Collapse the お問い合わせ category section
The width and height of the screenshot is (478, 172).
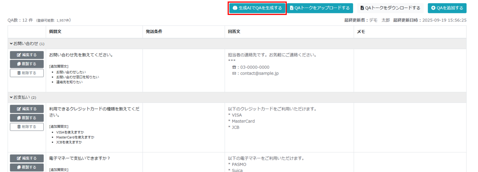point(11,43)
